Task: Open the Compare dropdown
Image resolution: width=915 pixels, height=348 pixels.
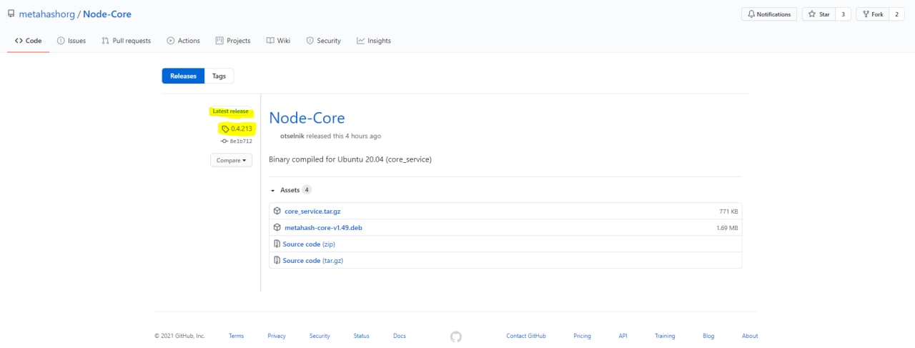Action: 231,160
